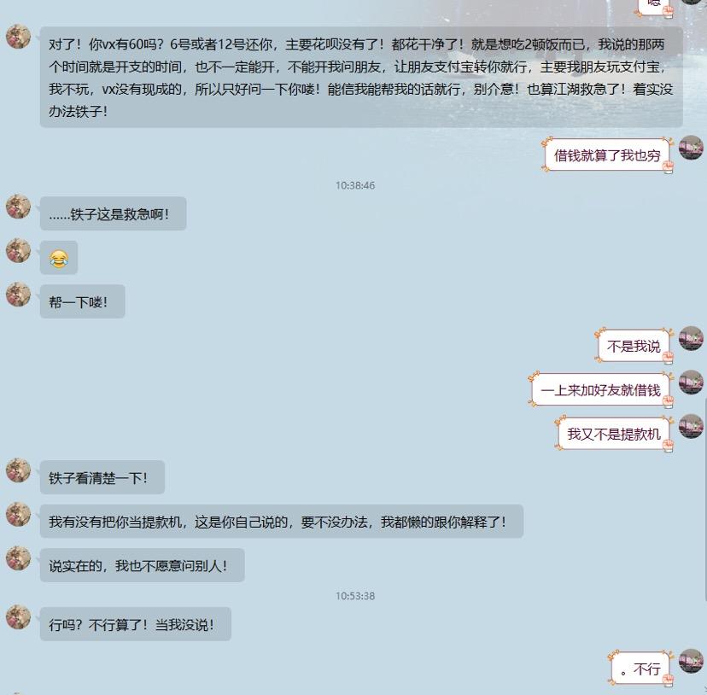Open own avatar next to "我又不是提款机"

692,426
